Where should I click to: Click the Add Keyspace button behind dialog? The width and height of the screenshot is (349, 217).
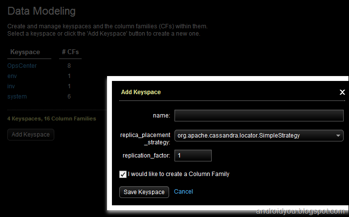(x=31, y=135)
